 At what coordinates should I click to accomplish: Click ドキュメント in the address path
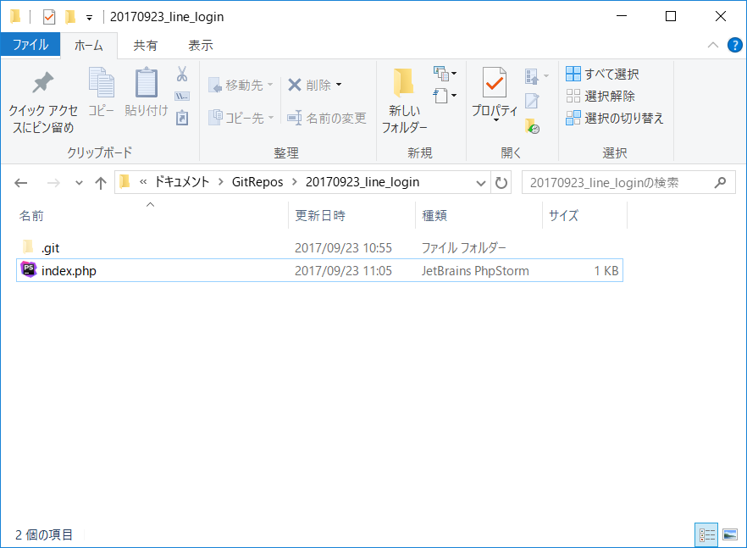[x=181, y=182]
